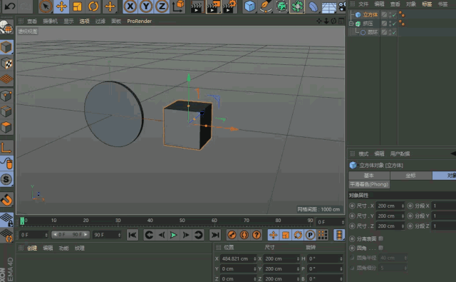
Task: Click the render view clapperboard icon
Action: 197,6
